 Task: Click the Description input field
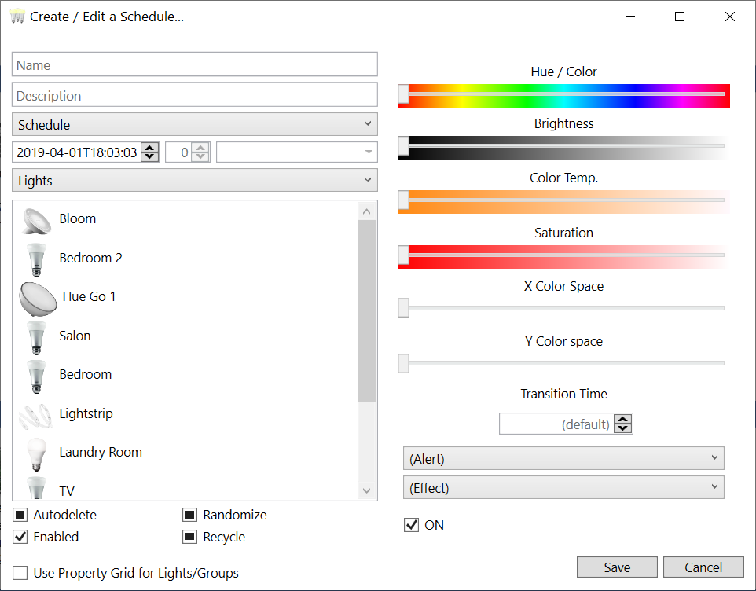pyautogui.click(x=195, y=95)
